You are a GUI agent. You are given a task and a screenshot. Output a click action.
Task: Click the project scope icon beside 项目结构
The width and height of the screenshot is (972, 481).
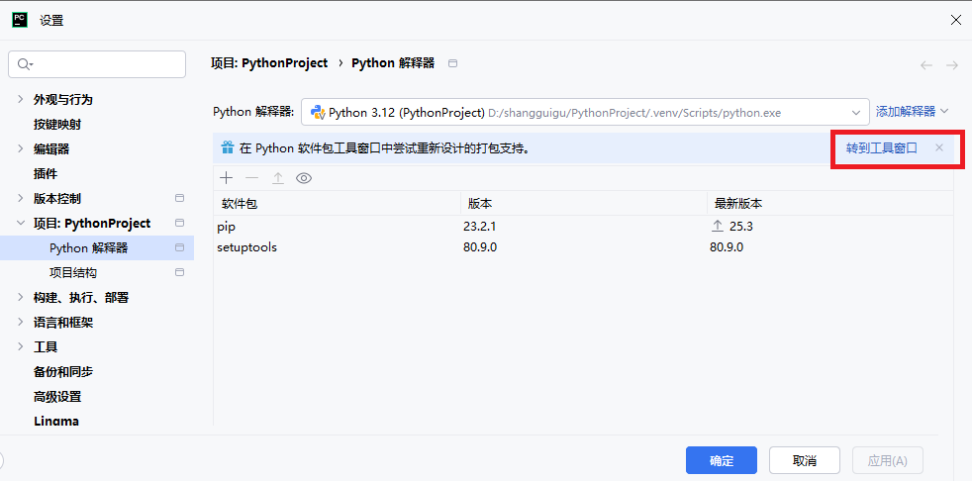coord(180,273)
